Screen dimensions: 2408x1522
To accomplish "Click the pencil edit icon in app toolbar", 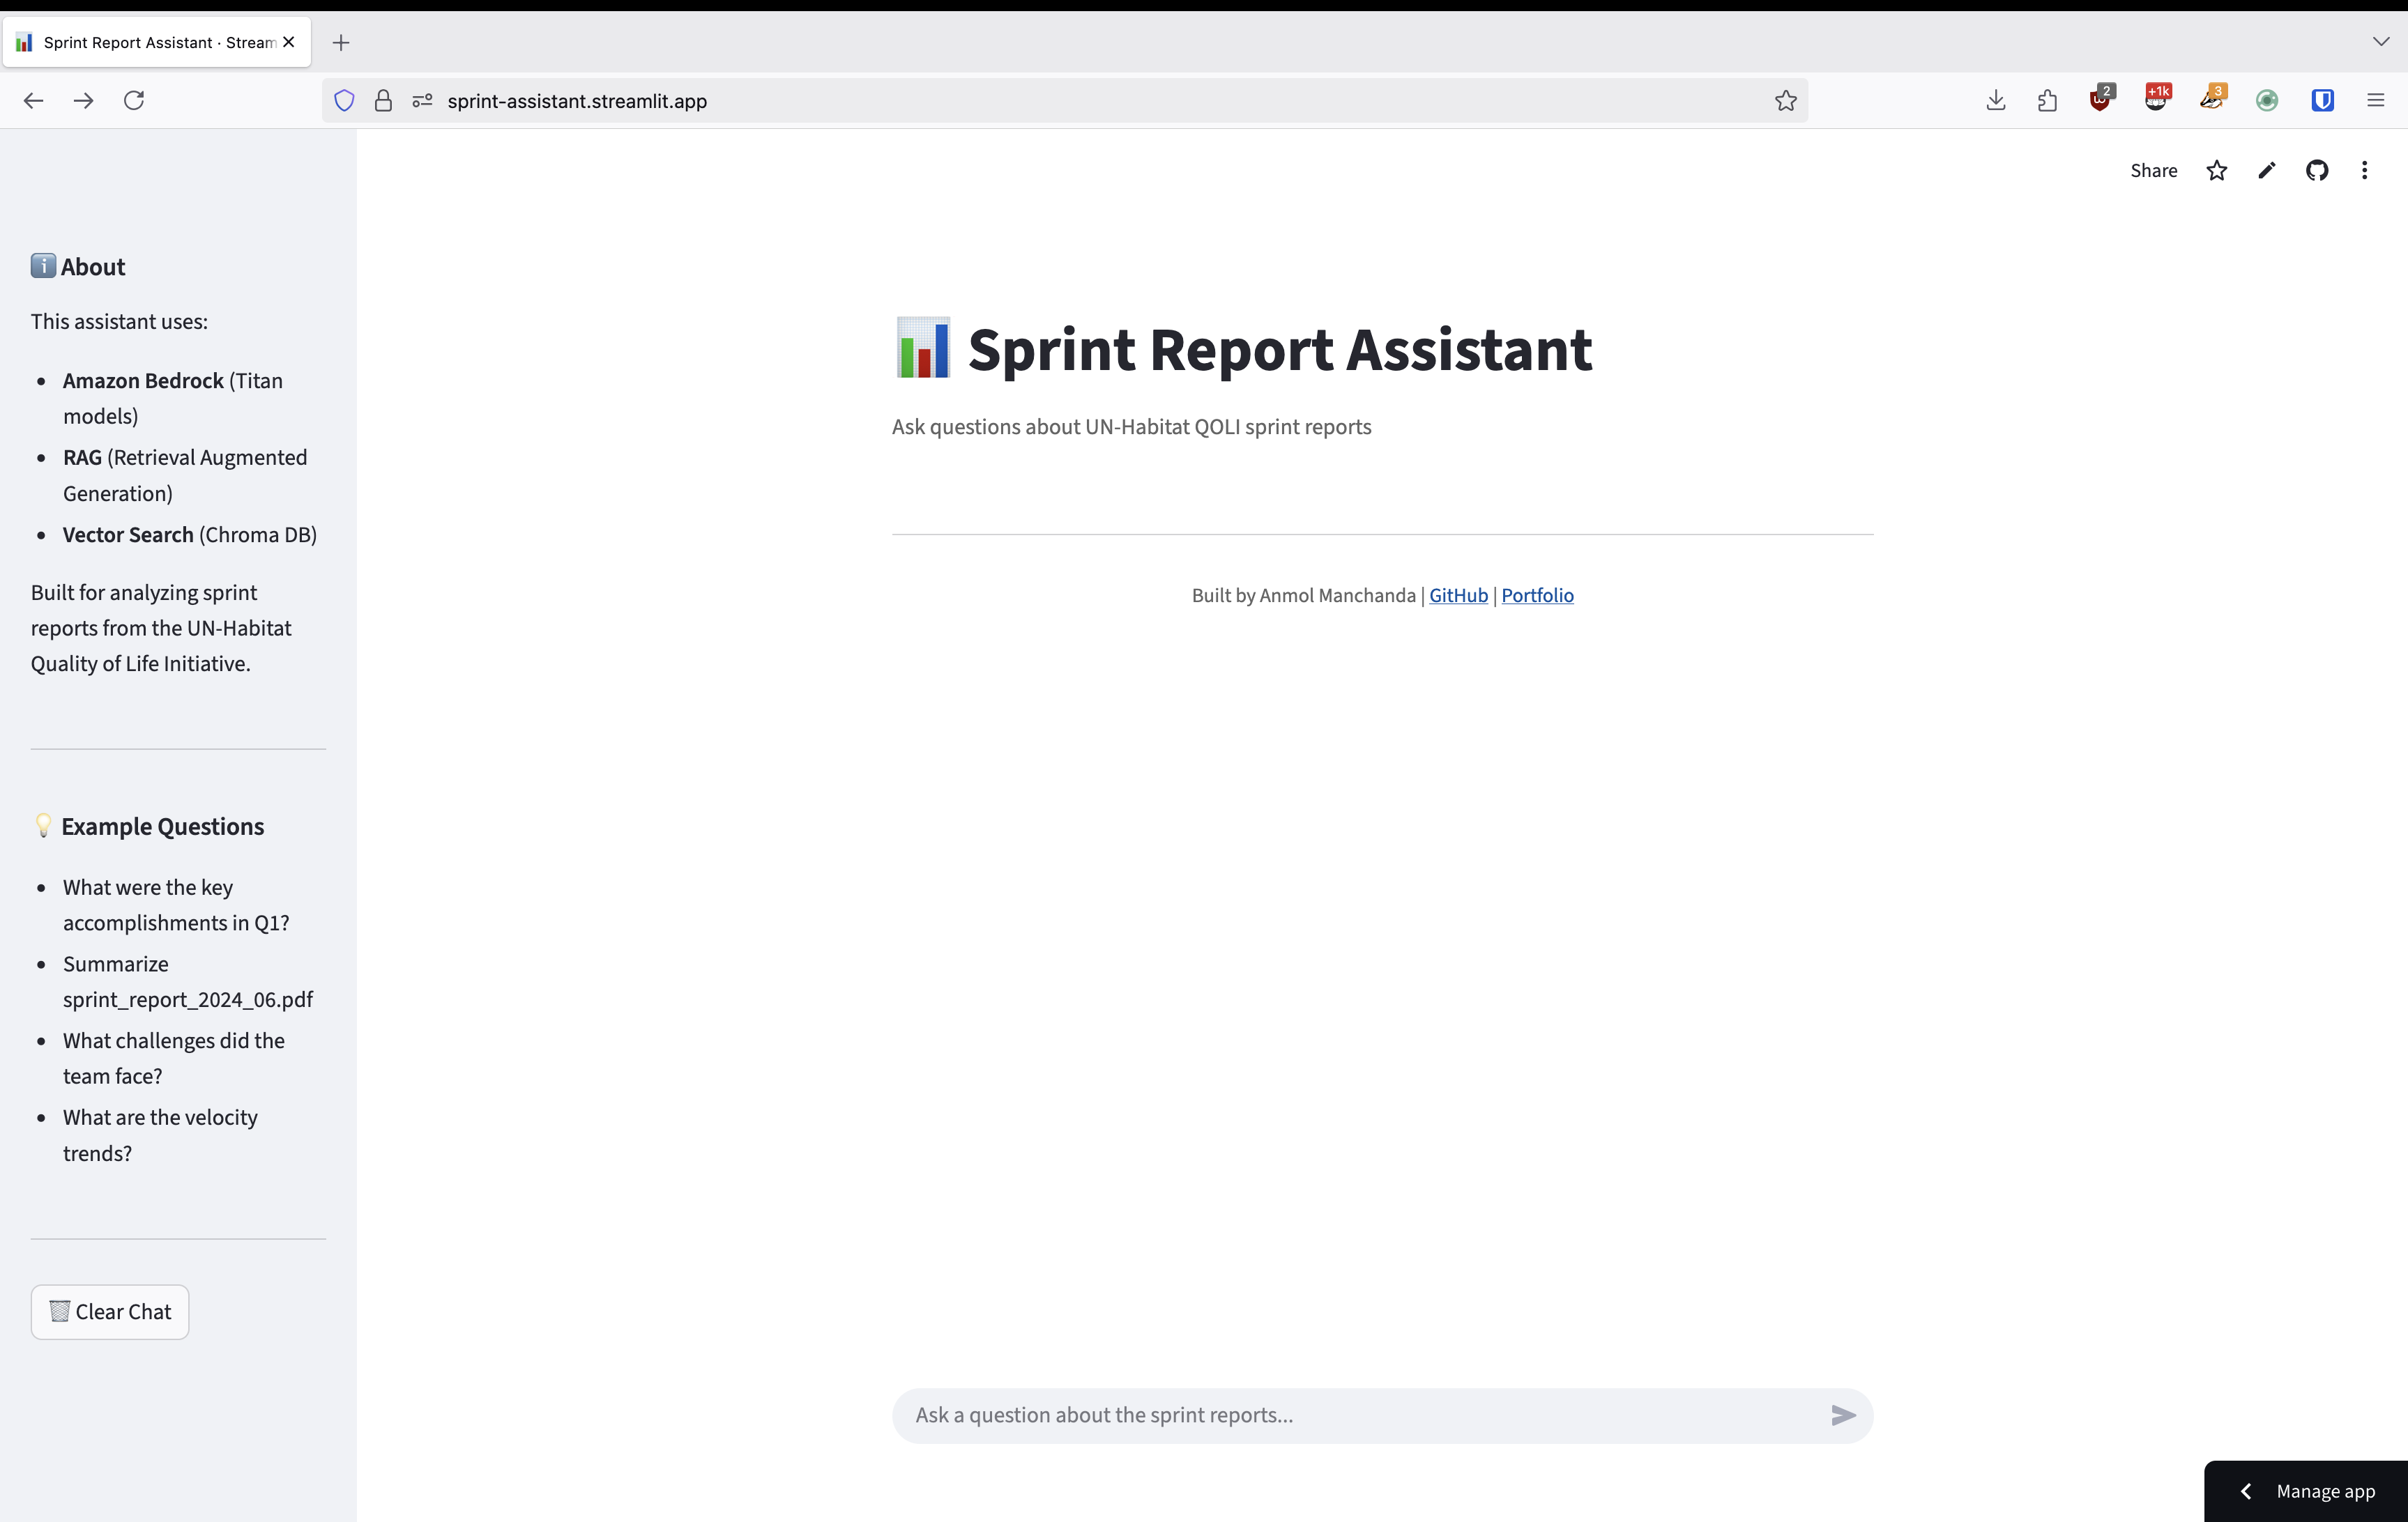I will [2266, 170].
